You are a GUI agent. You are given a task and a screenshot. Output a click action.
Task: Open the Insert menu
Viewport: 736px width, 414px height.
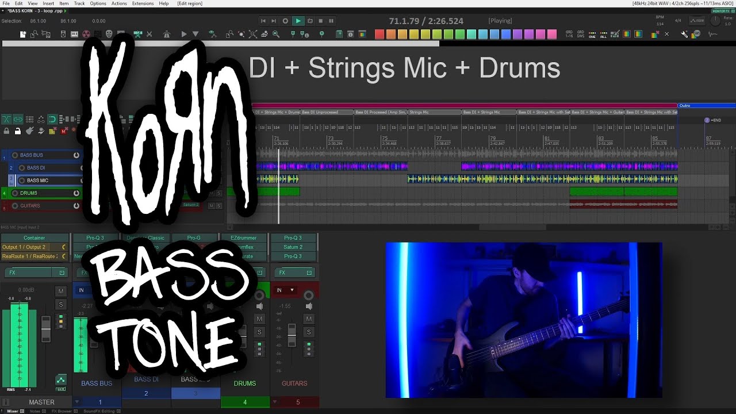pyautogui.click(x=48, y=3)
